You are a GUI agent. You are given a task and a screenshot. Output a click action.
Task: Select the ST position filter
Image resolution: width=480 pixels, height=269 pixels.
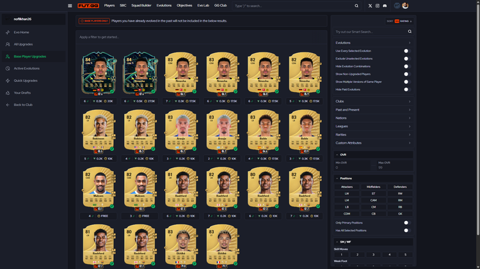point(374,194)
